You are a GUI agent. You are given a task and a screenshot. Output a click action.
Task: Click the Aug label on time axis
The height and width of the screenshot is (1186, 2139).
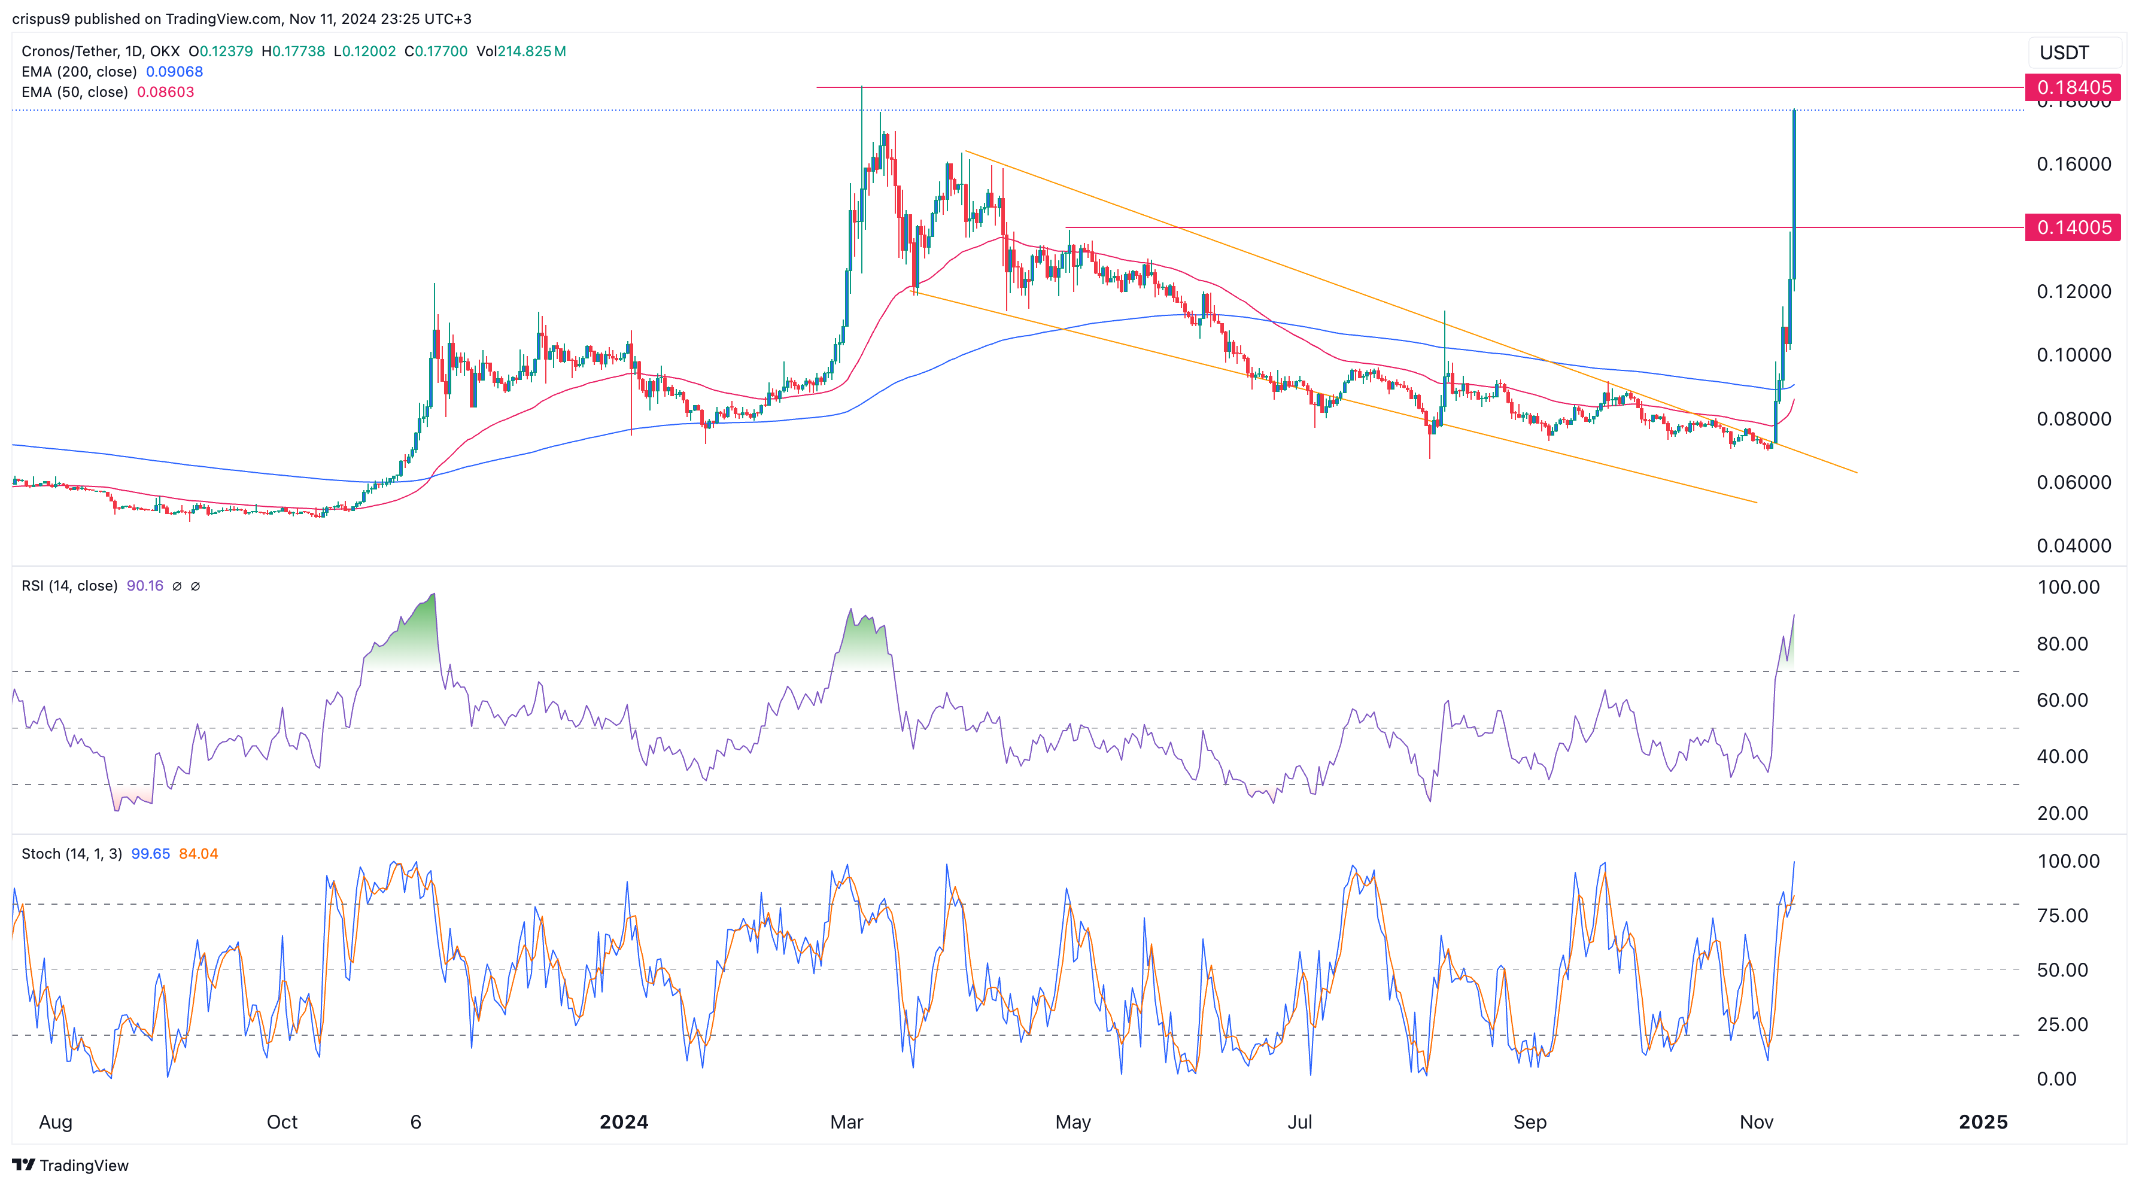pyautogui.click(x=56, y=1122)
